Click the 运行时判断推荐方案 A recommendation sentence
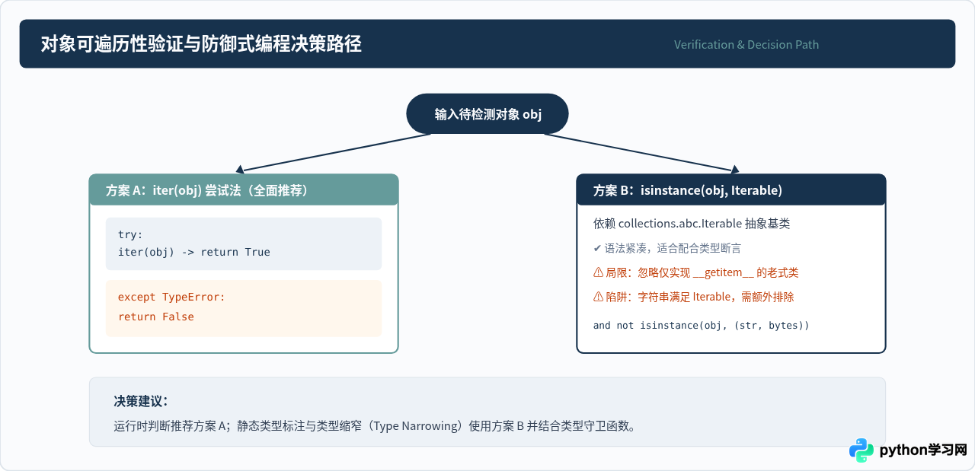The height and width of the screenshot is (471, 975). [x=375, y=426]
